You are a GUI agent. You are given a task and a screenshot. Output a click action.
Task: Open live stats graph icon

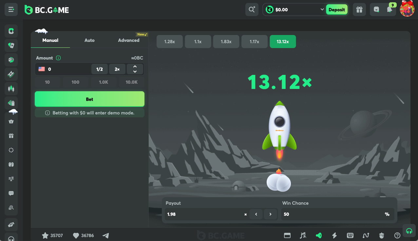(x=366, y=235)
